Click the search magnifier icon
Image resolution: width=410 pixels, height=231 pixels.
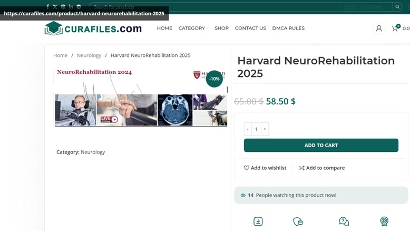[397, 7]
